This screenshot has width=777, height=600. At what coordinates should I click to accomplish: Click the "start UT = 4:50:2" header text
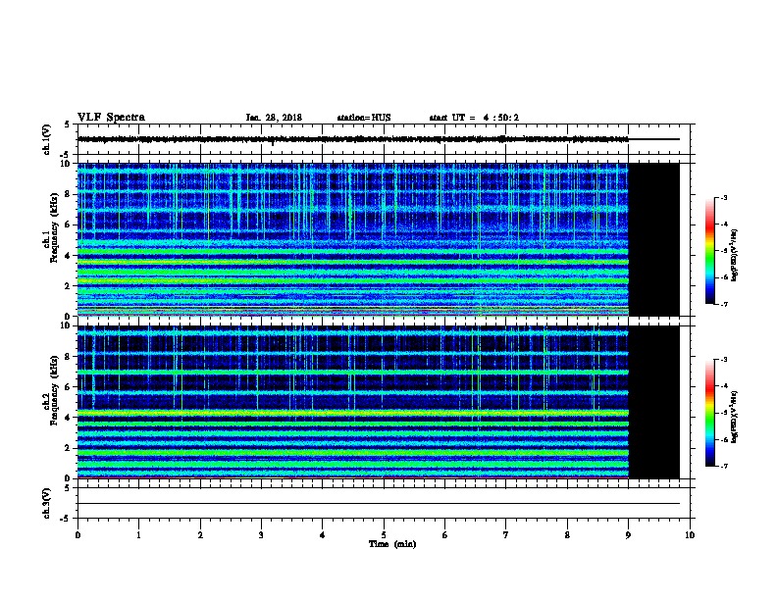click(474, 118)
